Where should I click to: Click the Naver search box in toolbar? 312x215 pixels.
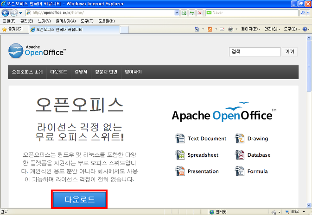click(252, 12)
